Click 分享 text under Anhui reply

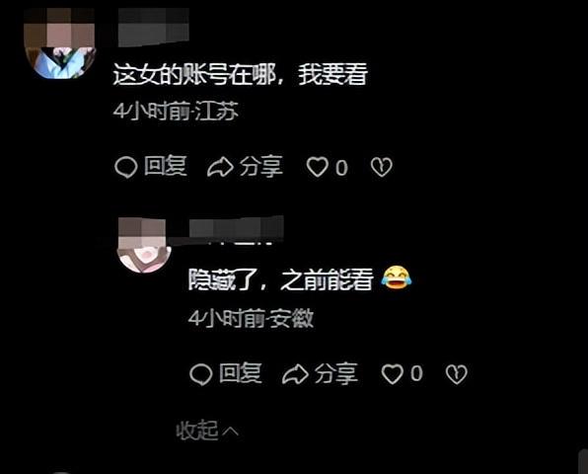point(336,373)
